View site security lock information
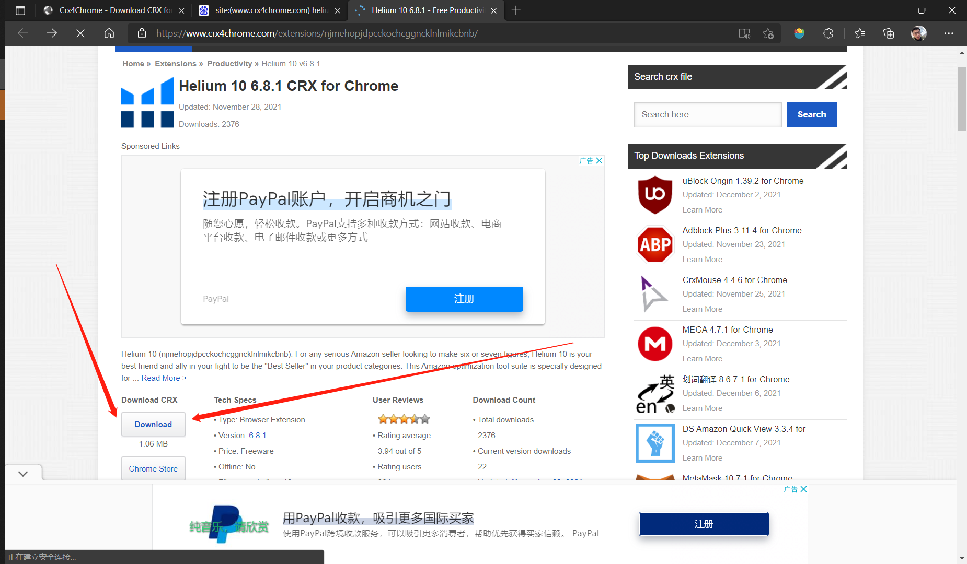Image resolution: width=967 pixels, height=564 pixels. click(142, 33)
